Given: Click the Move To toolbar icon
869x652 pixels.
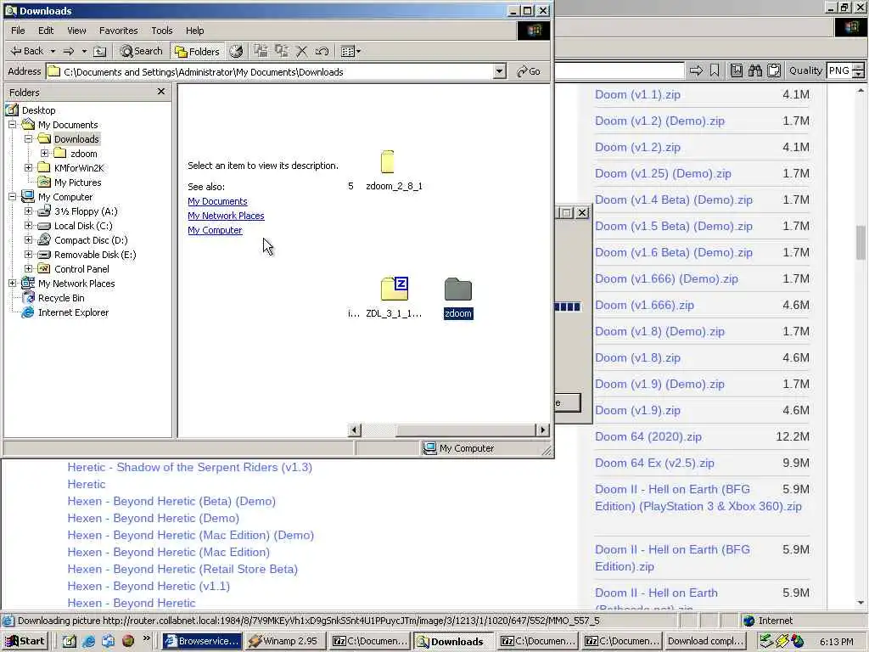Looking at the screenshot, I should coord(261,51).
